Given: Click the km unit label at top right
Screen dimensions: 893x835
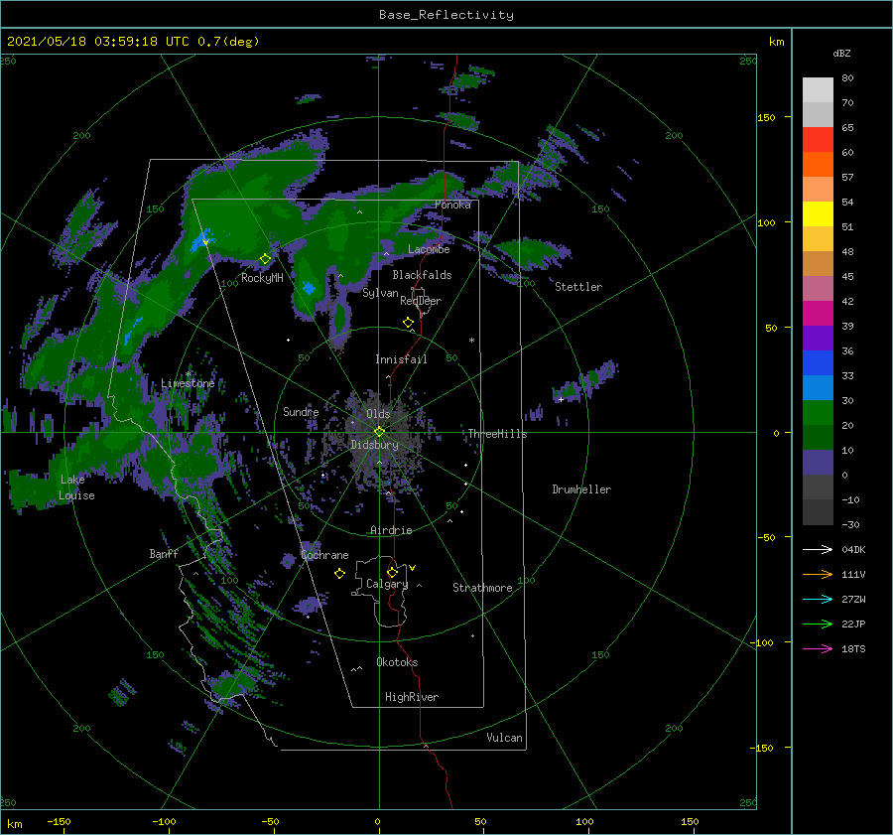Looking at the screenshot, I should click(776, 42).
